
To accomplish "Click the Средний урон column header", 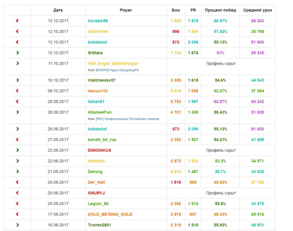I will click(257, 10).
